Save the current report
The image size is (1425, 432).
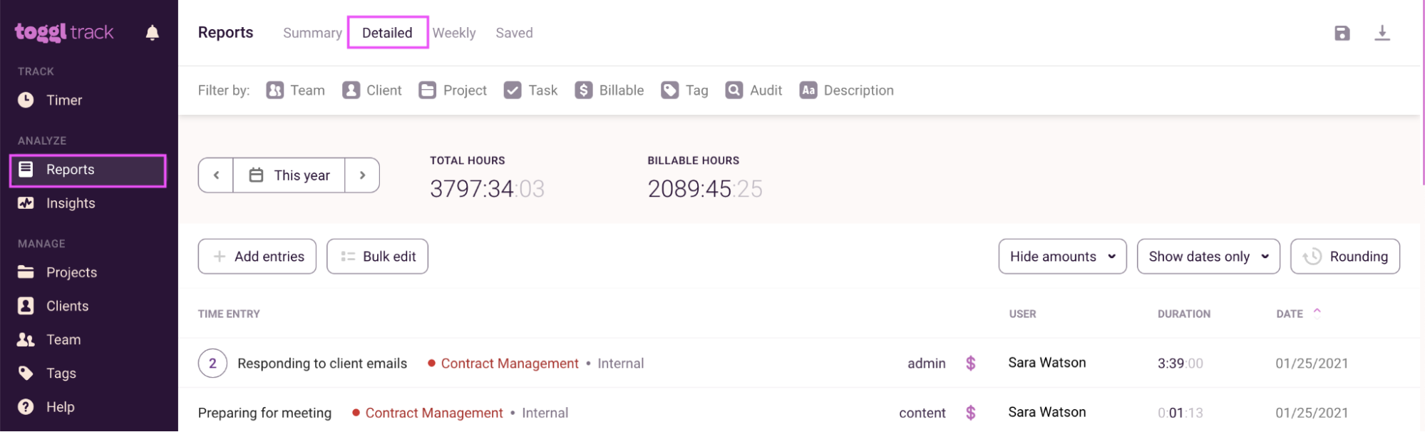coord(1342,33)
